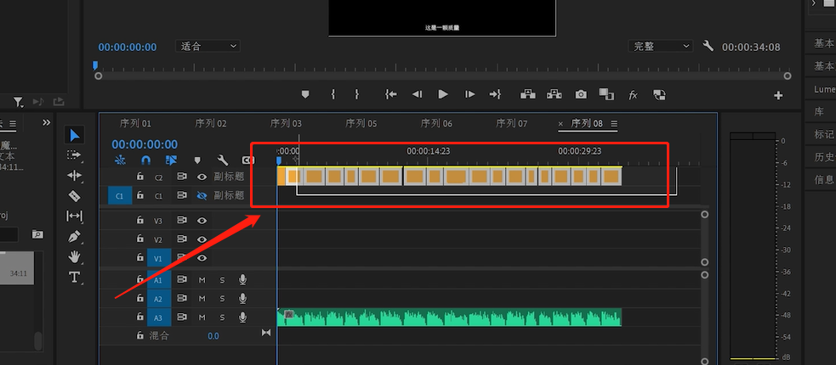Mute audio track A1
Image resolution: width=836 pixels, height=365 pixels.
(x=202, y=280)
